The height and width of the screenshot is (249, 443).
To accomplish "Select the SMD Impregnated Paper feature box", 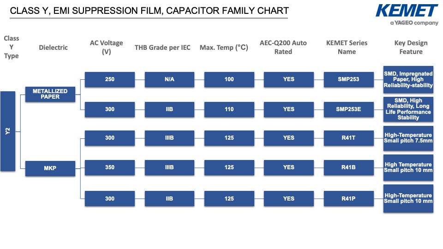I will tap(408, 80).
